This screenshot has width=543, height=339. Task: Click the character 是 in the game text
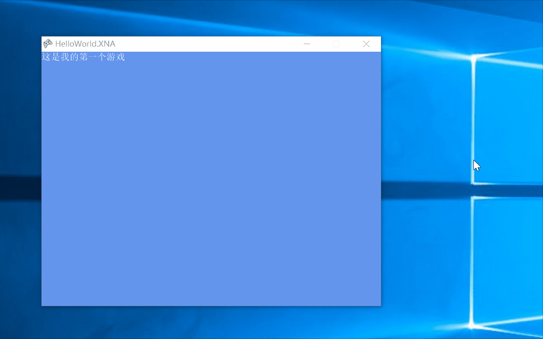tap(56, 57)
